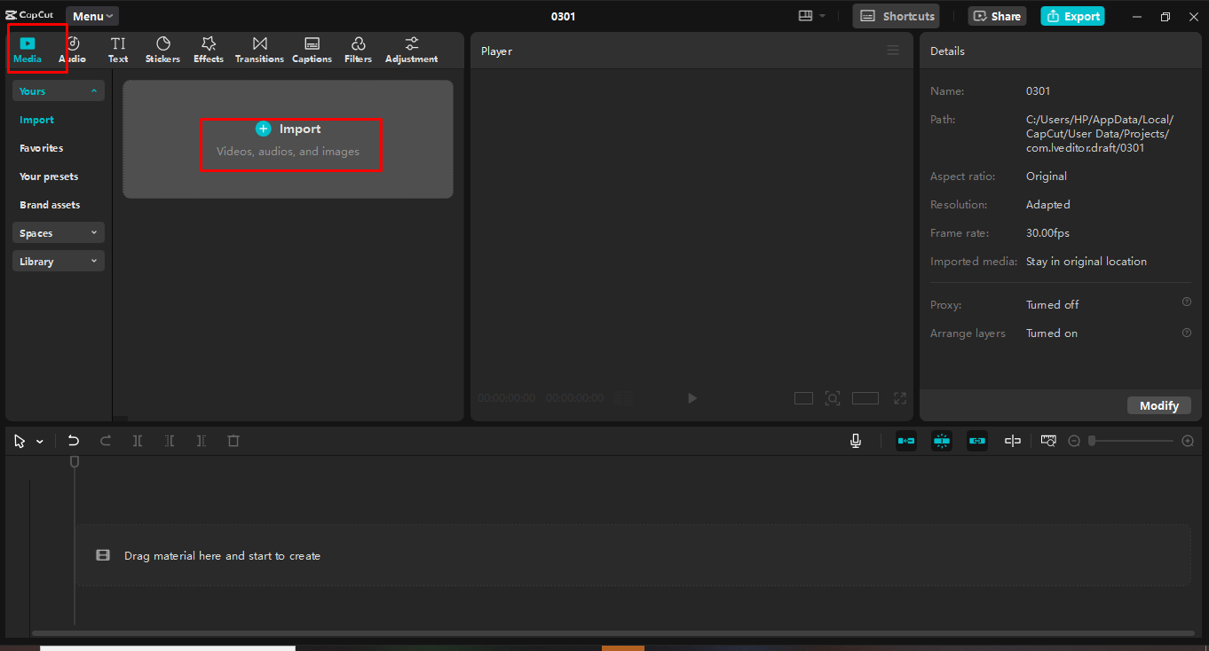Open the Menu dropdown in the title bar
The height and width of the screenshot is (651, 1209).
pos(91,15)
